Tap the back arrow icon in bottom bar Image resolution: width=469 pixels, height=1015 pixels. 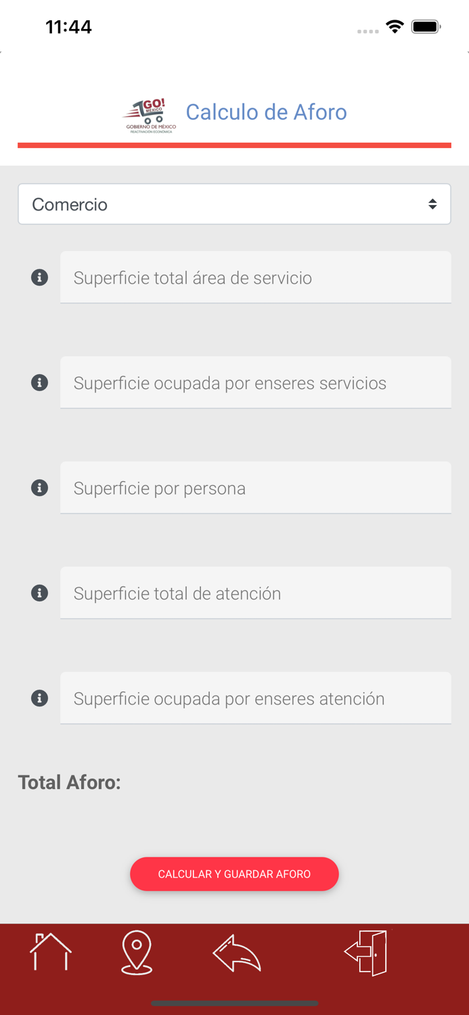tap(236, 952)
